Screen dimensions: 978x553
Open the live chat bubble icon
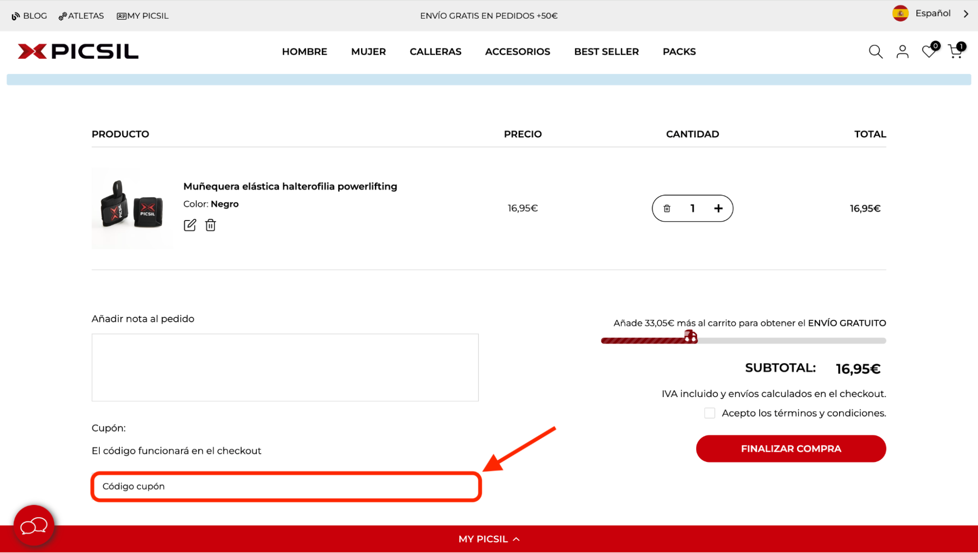pos(34,526)
